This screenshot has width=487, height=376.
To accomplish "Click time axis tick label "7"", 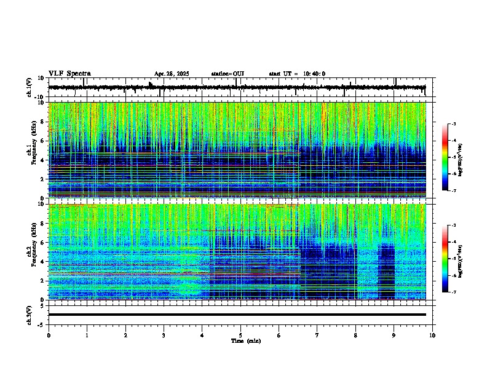I will point(317,335).
